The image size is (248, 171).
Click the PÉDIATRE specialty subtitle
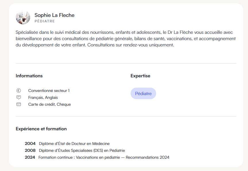point(44,21)
